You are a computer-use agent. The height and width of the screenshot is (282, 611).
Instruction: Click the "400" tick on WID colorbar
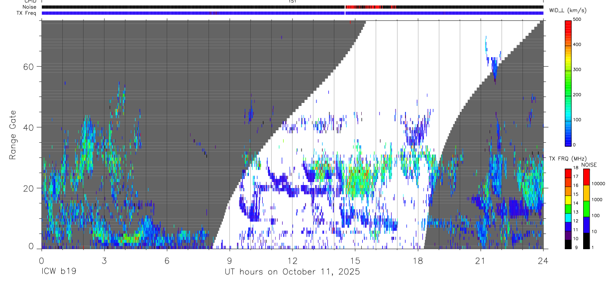point(577,45)
